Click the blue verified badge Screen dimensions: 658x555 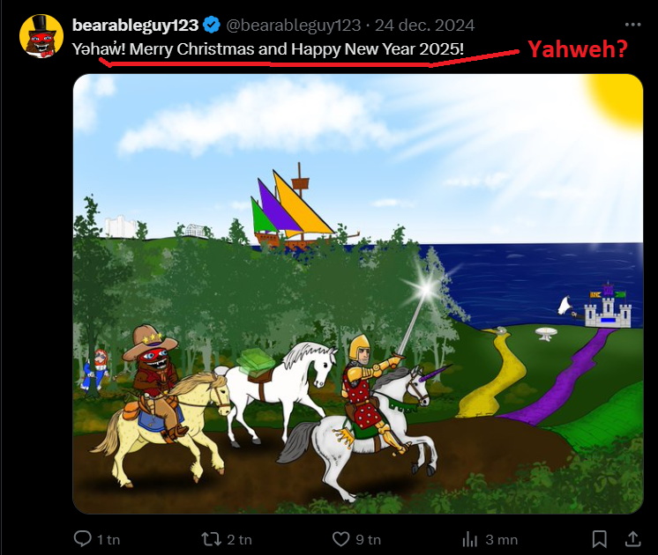[x=212, y=25]
